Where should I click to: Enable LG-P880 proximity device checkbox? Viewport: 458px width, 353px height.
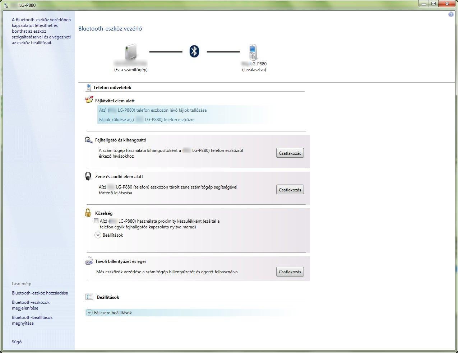click(96, 221)
